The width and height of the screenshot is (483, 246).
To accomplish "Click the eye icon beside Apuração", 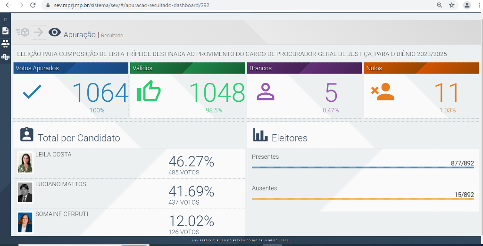I will click(x=55, y=32).
